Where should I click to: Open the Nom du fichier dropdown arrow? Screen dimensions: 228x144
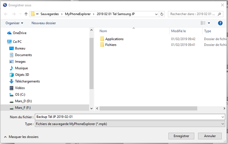[223, 117]
